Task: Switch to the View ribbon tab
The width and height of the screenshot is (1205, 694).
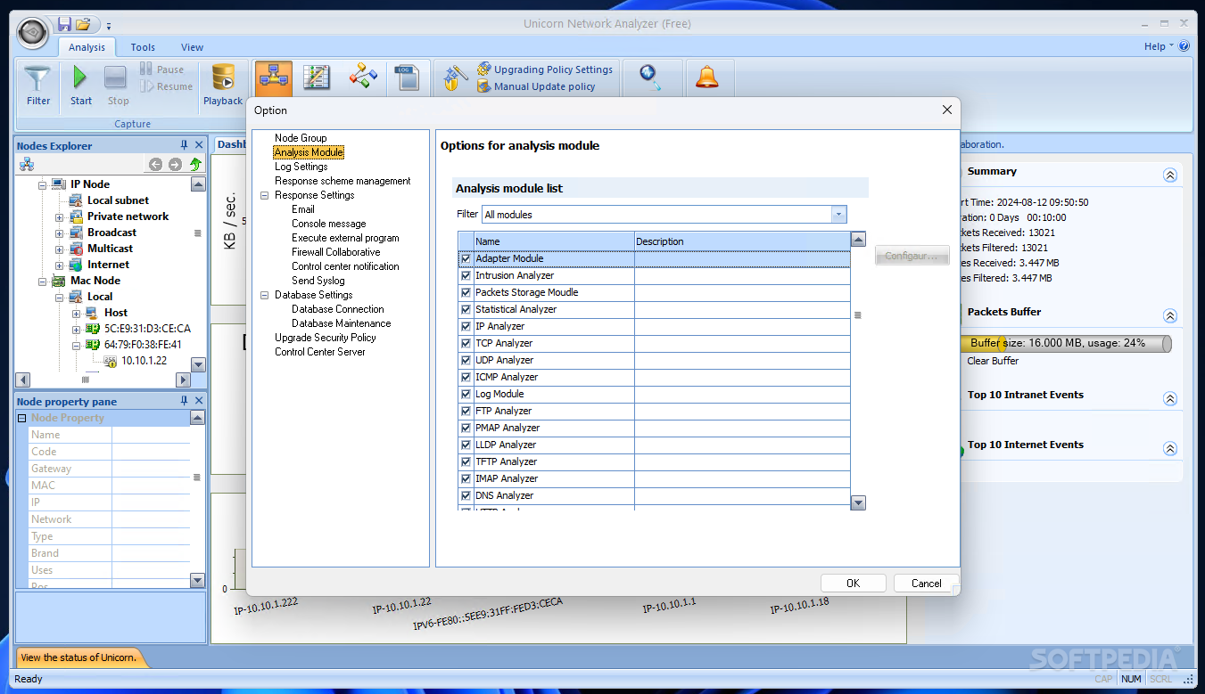Action: pos(192,47)
